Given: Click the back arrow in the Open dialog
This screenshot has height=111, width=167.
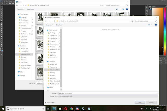Looking at the screenshot, I should (x=17, y=5).
